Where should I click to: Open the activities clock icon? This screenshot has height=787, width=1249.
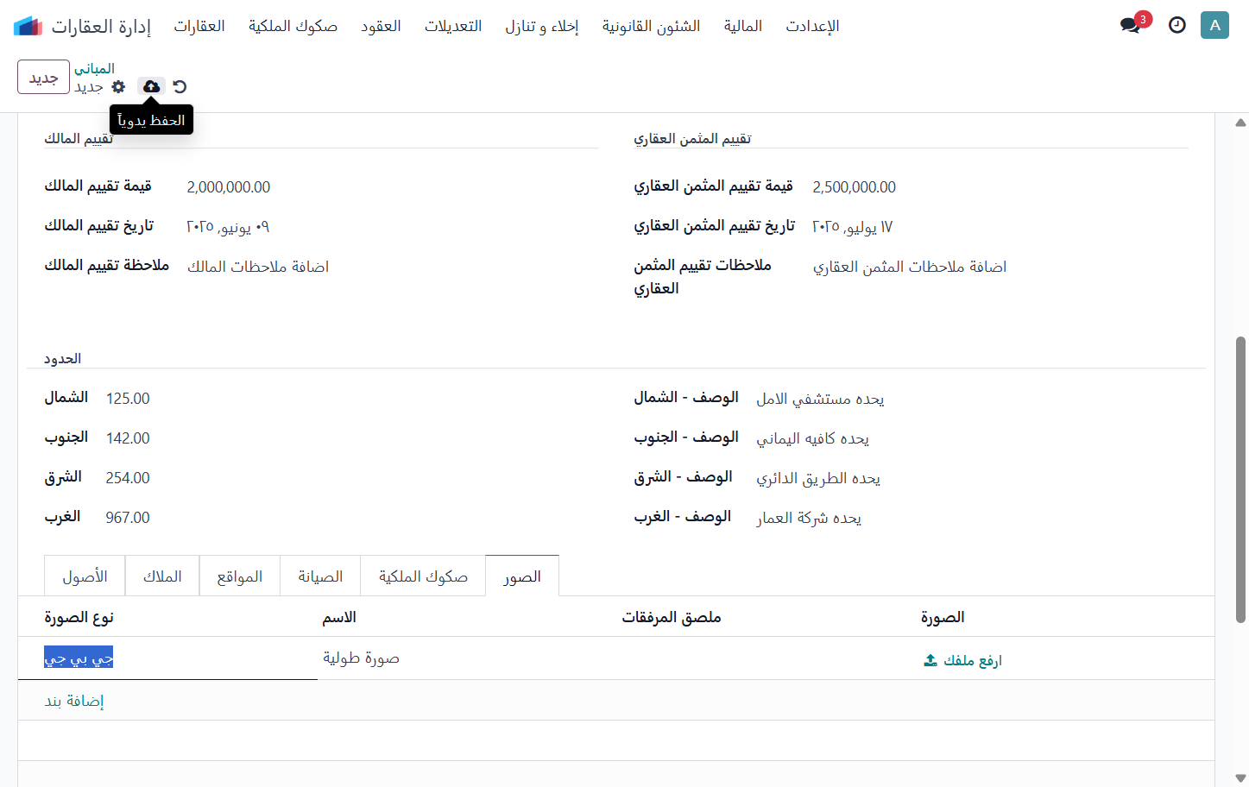click(x=1177, y=25)
